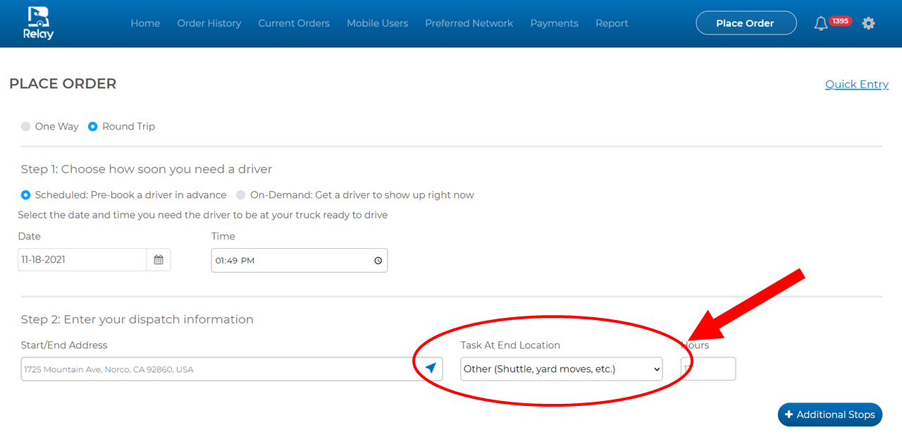This screenshot has height=437, width=902.
Task: Open settings via gear icon
Action: tap(868, 23)
